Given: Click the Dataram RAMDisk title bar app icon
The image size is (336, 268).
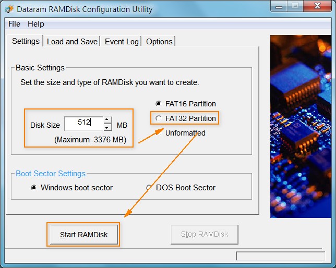Looking at the screenshot, I should [x=9, y=9].
